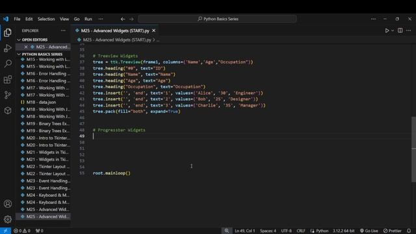Click the ports indicator showing 0

[39, 231]
